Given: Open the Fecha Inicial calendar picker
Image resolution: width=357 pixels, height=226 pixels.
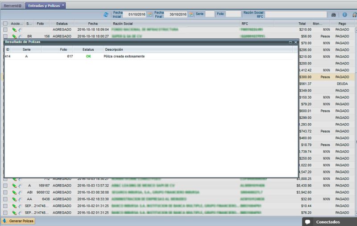Looking at the screenshot, I should pos(150,14).
